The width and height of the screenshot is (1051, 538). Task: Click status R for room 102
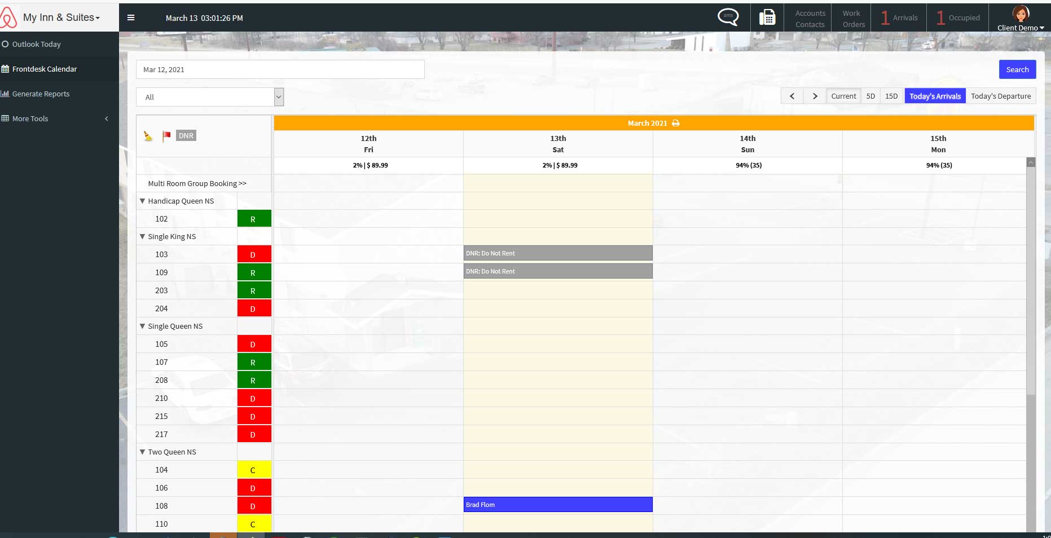tap(254, 219)
